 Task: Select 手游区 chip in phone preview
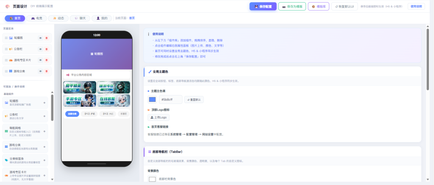[123, 114]
